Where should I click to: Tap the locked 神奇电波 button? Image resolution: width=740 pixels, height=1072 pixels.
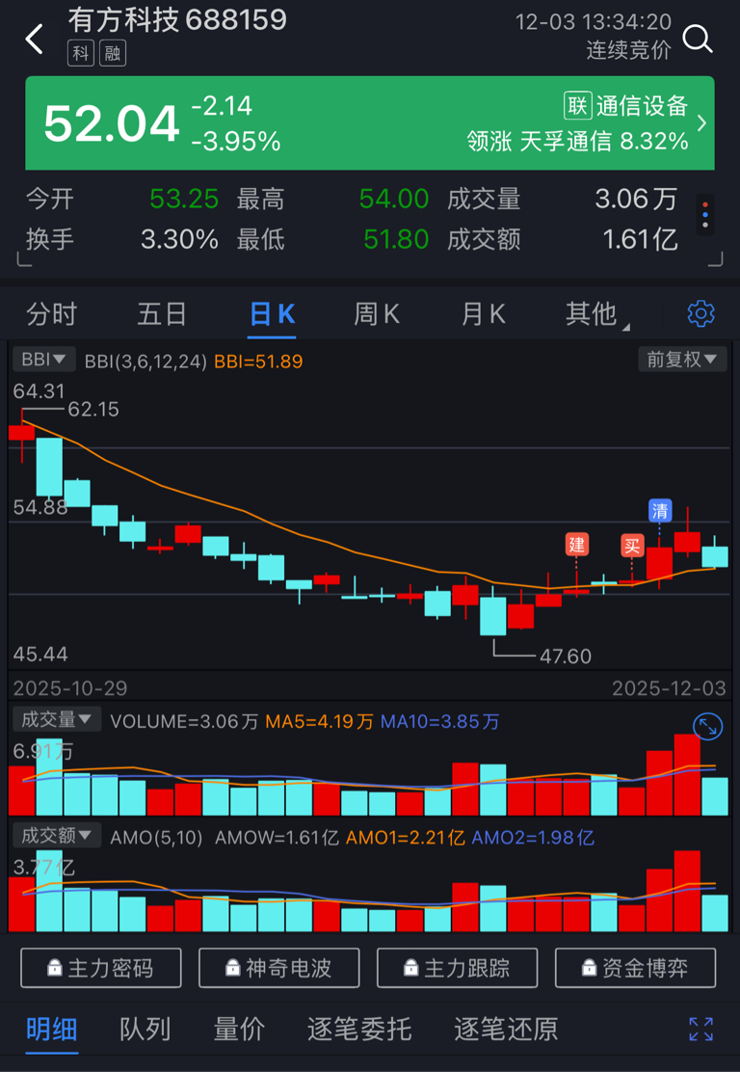(x=278, y=968)
